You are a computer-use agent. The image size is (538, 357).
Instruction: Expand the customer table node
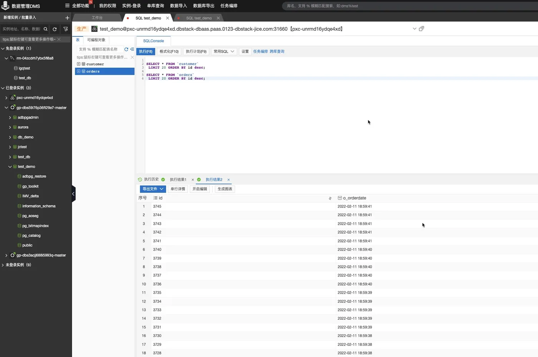click(78, 64)
